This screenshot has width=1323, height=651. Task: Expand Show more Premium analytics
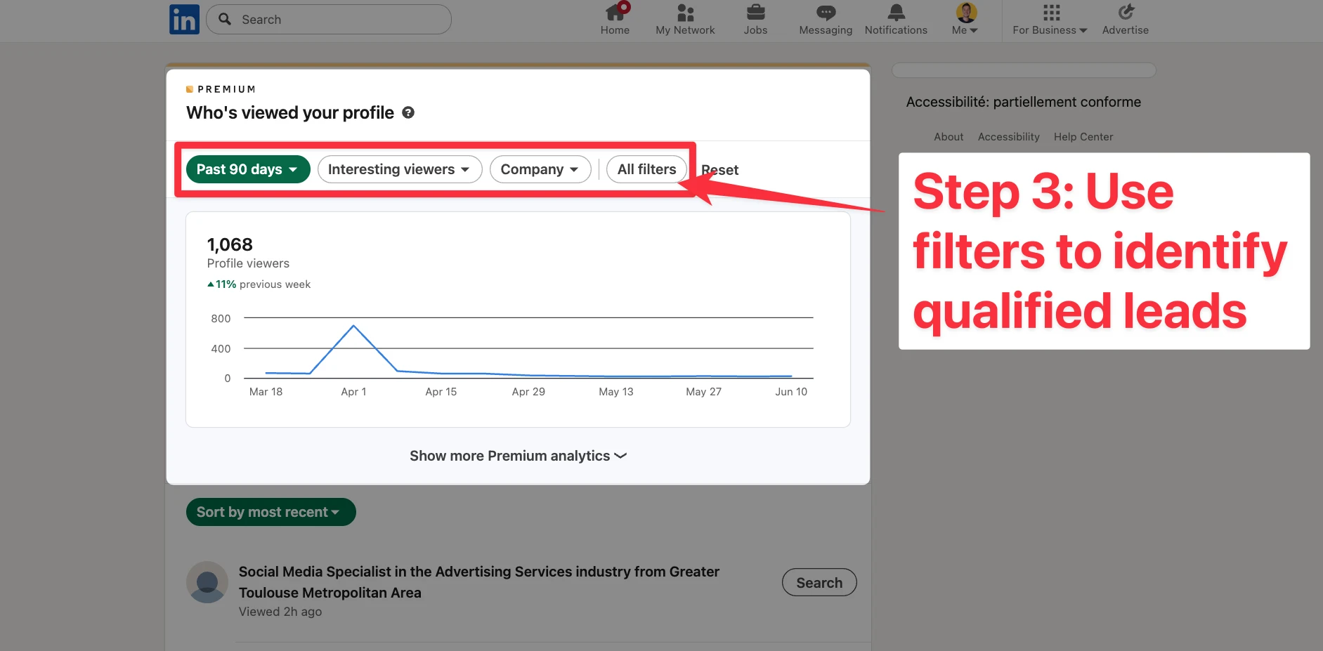519,456
